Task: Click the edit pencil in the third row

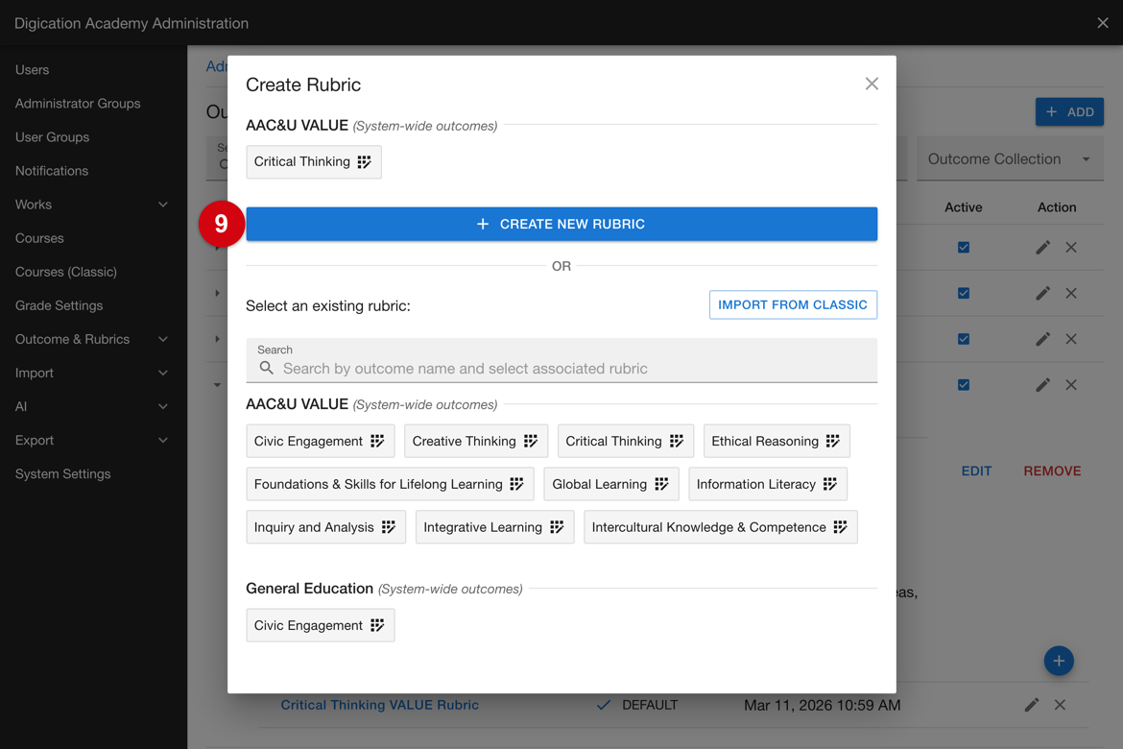Action: point(1042,339)
